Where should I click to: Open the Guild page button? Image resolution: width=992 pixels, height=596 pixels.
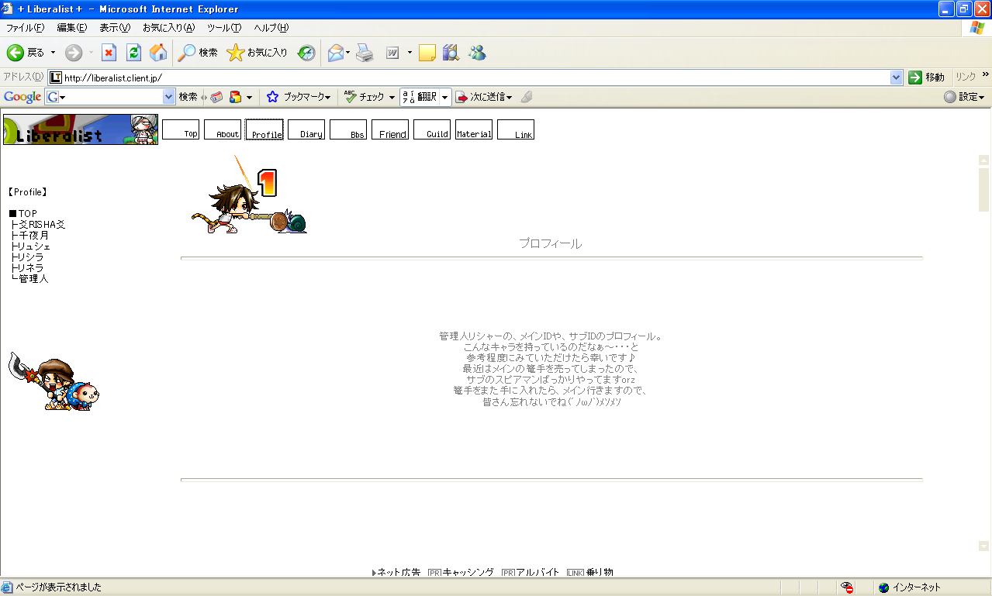[x=432, y=129]
